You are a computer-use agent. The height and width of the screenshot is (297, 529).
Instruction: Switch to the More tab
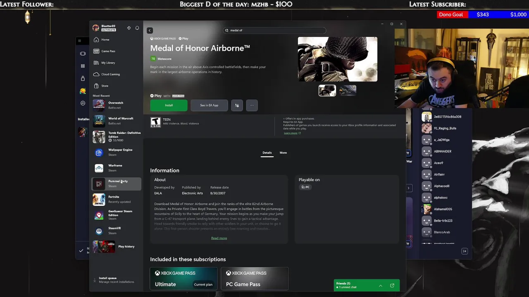pyautogui.click(x=283, y=153)
